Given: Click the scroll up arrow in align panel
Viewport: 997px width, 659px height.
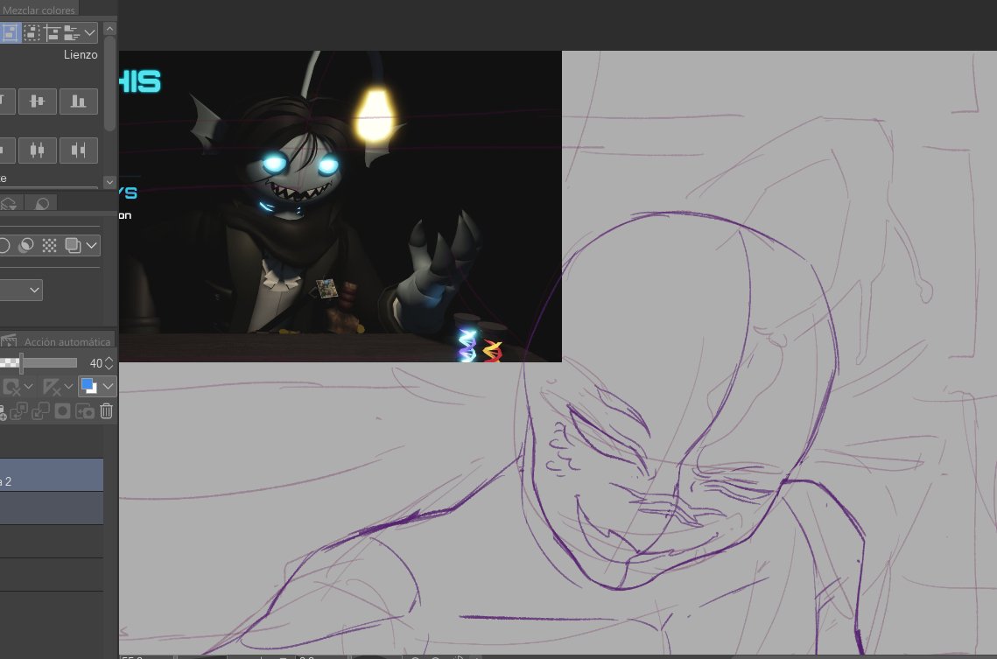Looking at the screenshot, I should tap(110, 29).
